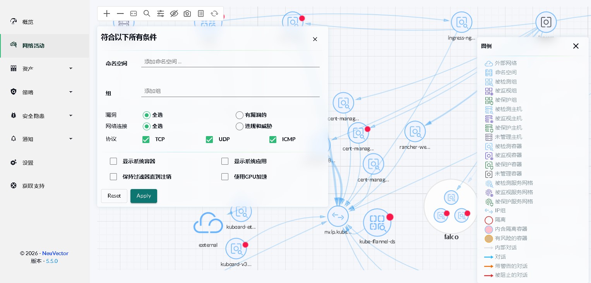Image resolution: width=591 pixels, height=283 pixels.
Task: Select the 有漏洞的 radio button
Action: (x=239, y=115)
